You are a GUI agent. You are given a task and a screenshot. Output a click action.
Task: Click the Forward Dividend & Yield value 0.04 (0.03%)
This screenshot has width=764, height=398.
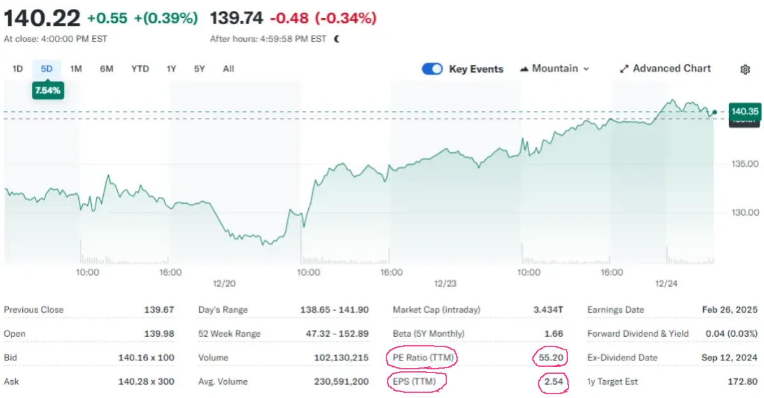tap(732, 334)
